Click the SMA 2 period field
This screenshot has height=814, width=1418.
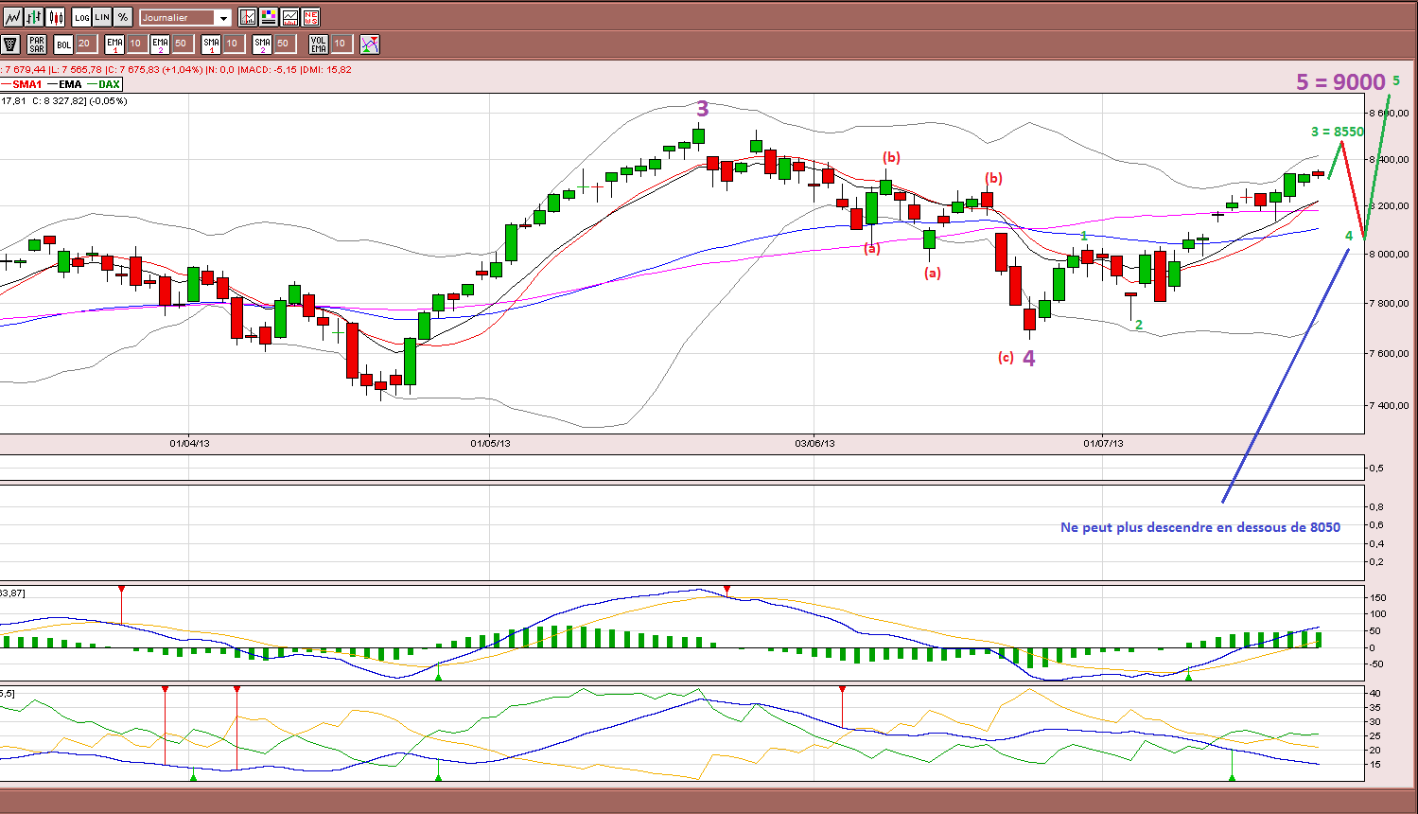[284, 44]
